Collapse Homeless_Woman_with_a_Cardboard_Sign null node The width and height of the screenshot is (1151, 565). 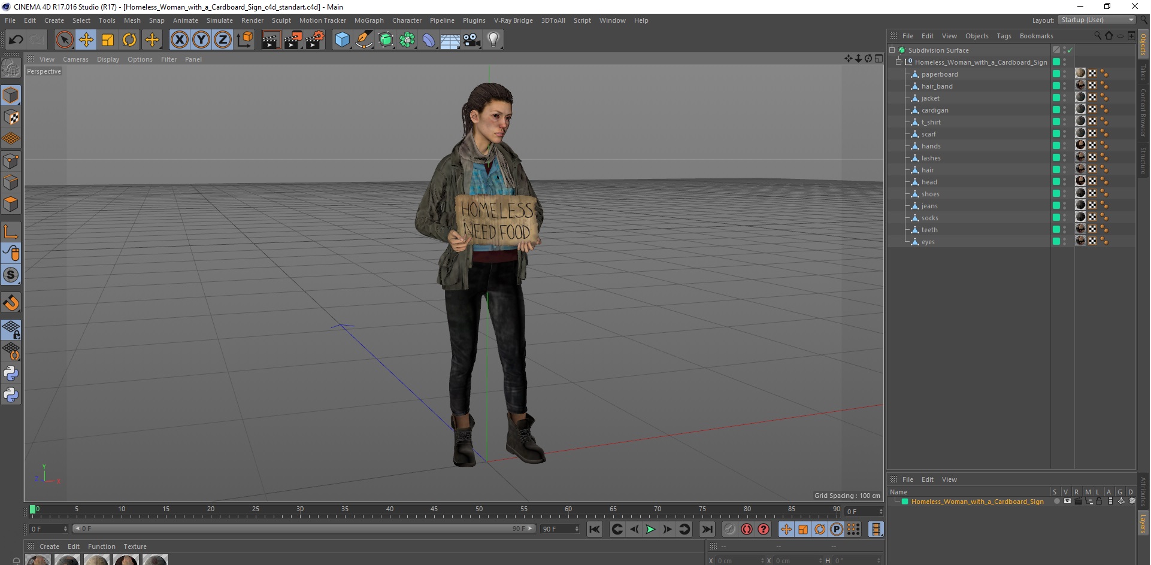pos(898,62)
